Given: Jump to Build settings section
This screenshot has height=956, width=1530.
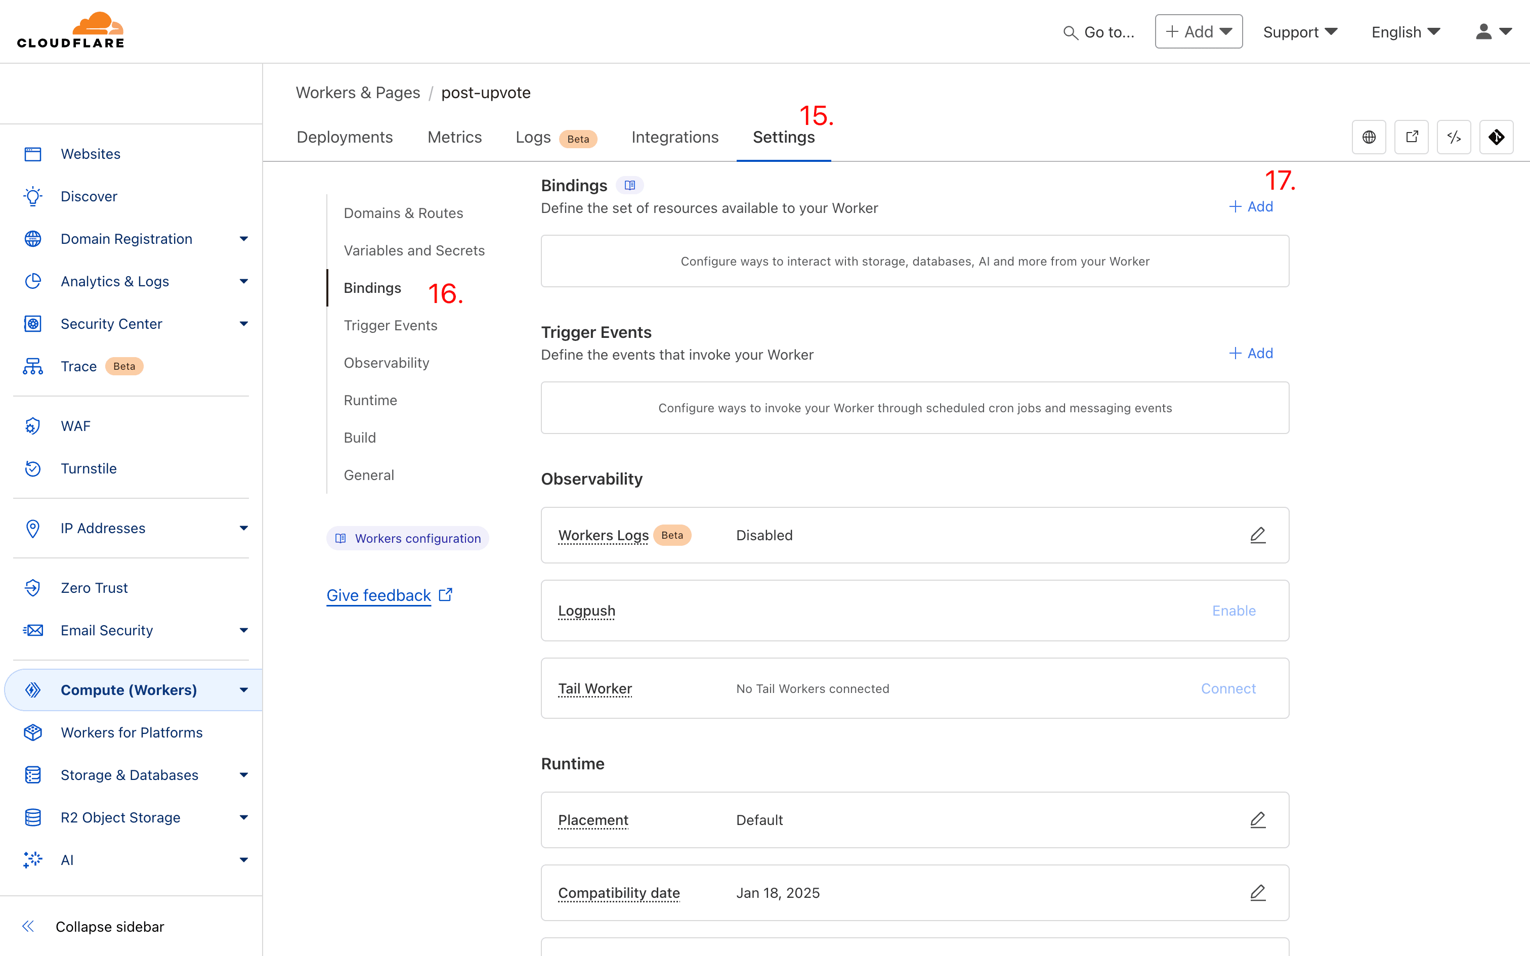Looking at the screenshot, I should coord(360,438).
